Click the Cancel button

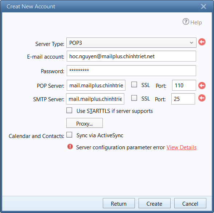click(x=190, y=203)
